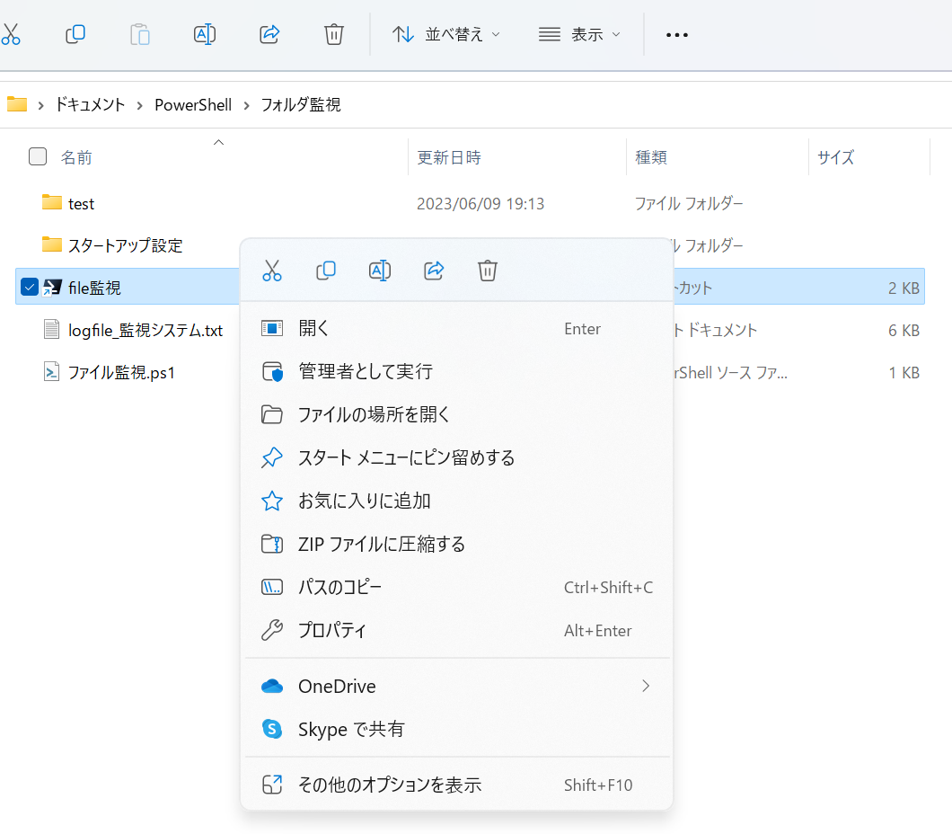Click the 名前 column sort indicator
The width and height of the screenshot is (952, 834).
(218, 142)
